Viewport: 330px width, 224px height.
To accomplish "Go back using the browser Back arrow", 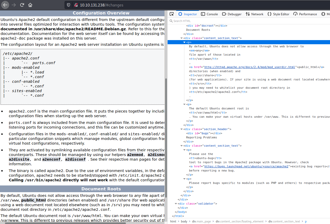I will [5, 5].
